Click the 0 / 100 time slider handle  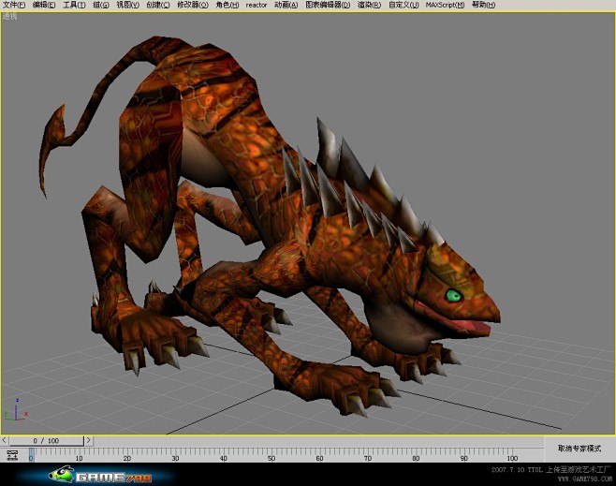point(47,441)
